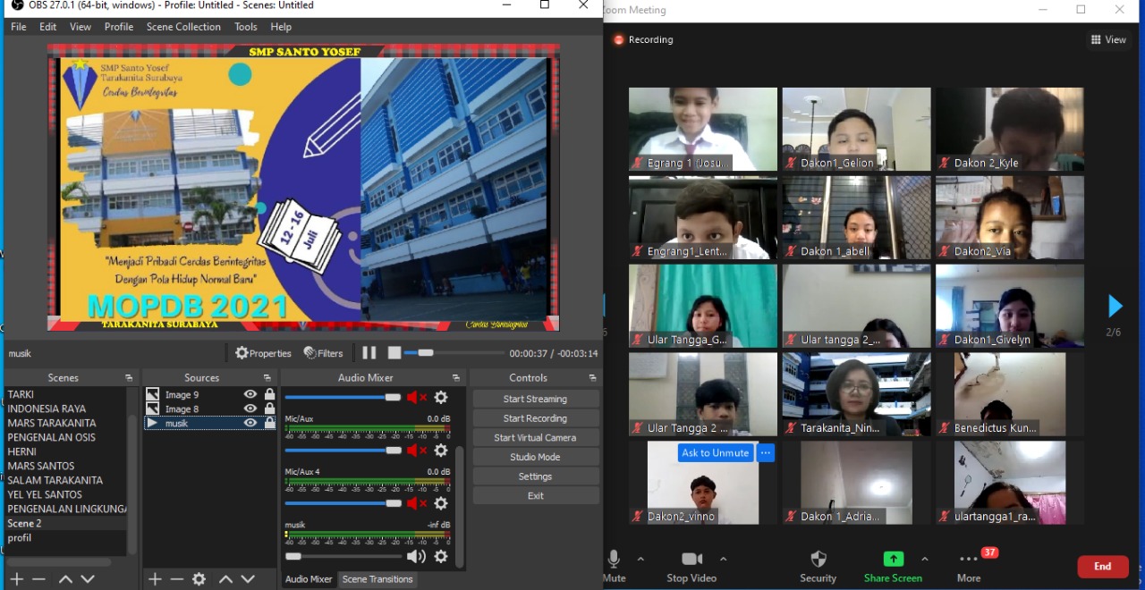Viewport: 1145px width, 590px height.
Task: Click the Start Recording button
Action: (535, 418)
